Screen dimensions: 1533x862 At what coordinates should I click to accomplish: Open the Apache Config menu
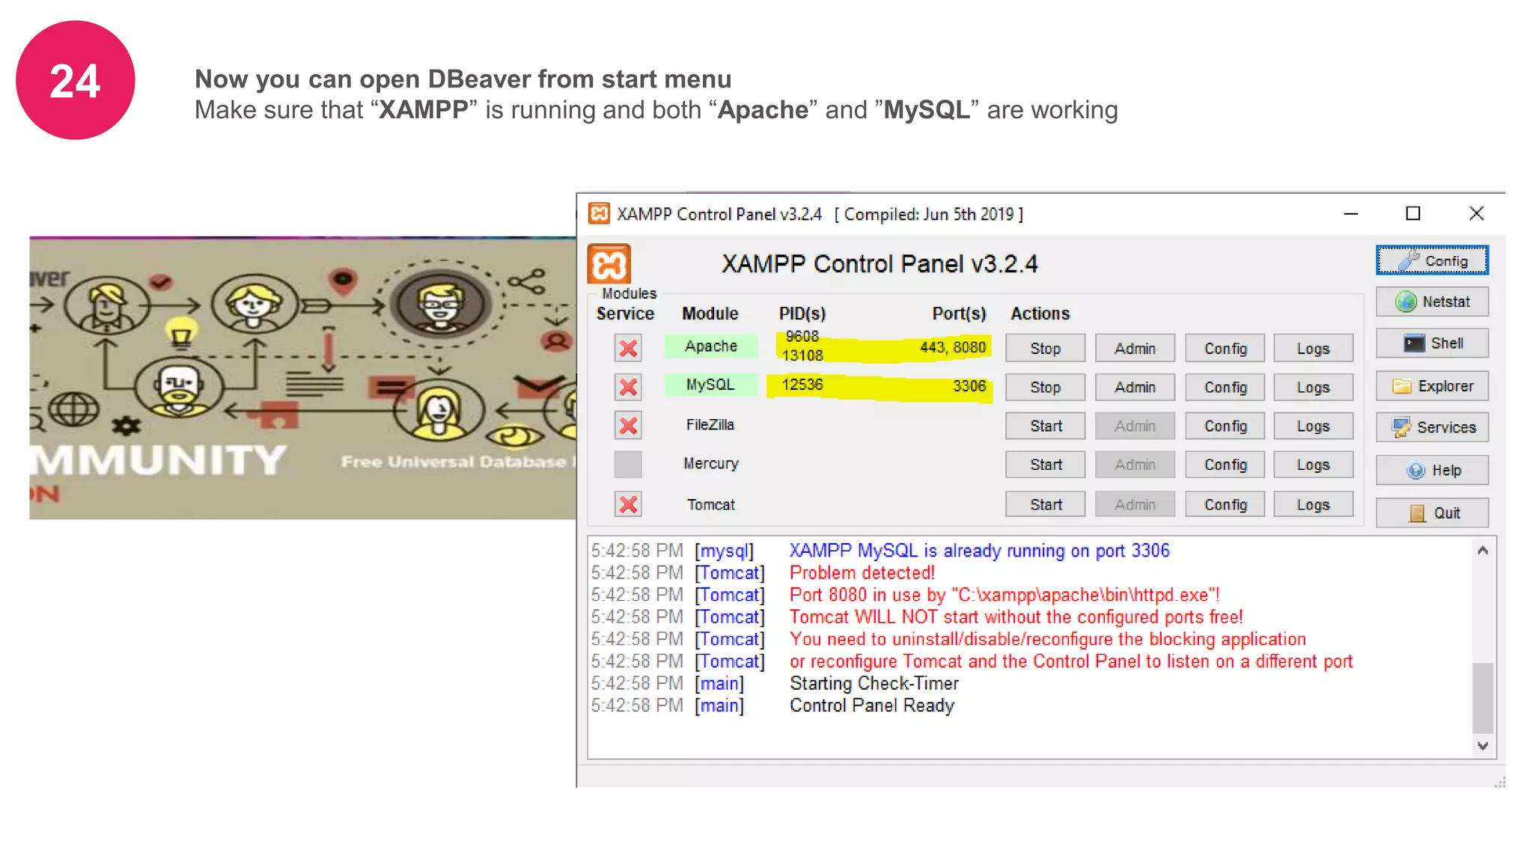point(1225,349)
